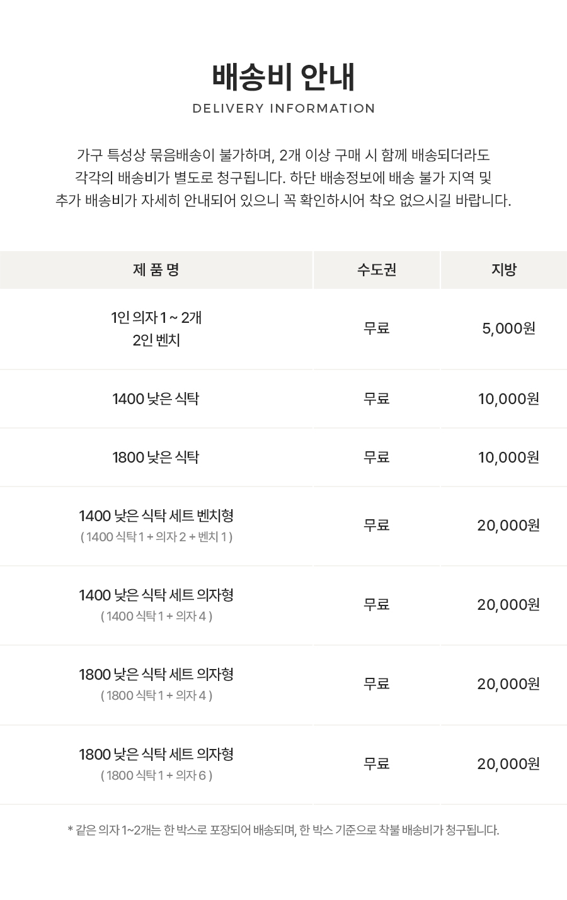Screen dimensions: 567x900
Task: Select the "제 품 명" column header
Action: click(x=156, y=270)
